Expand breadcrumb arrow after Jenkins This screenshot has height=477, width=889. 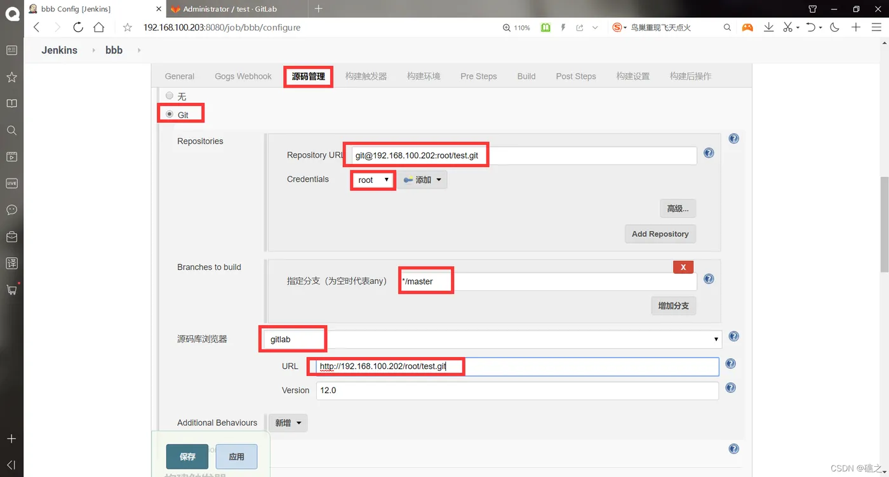94,50
